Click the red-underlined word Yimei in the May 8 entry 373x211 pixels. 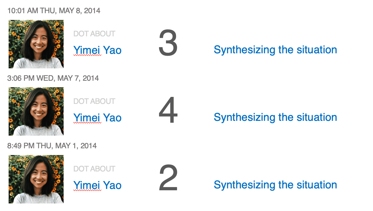click(x=87, y=50)
